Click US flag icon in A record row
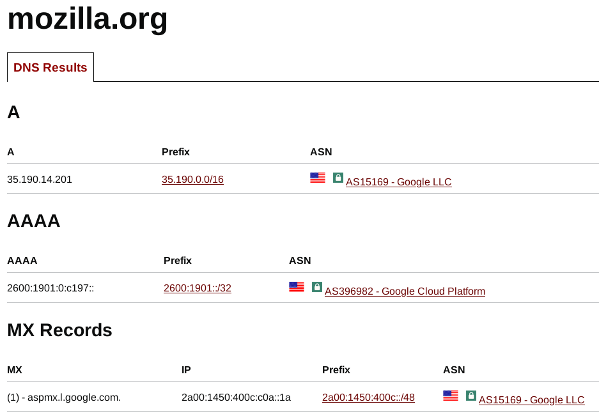Viewport: 599px width, 418px height. tap(318, 178)
